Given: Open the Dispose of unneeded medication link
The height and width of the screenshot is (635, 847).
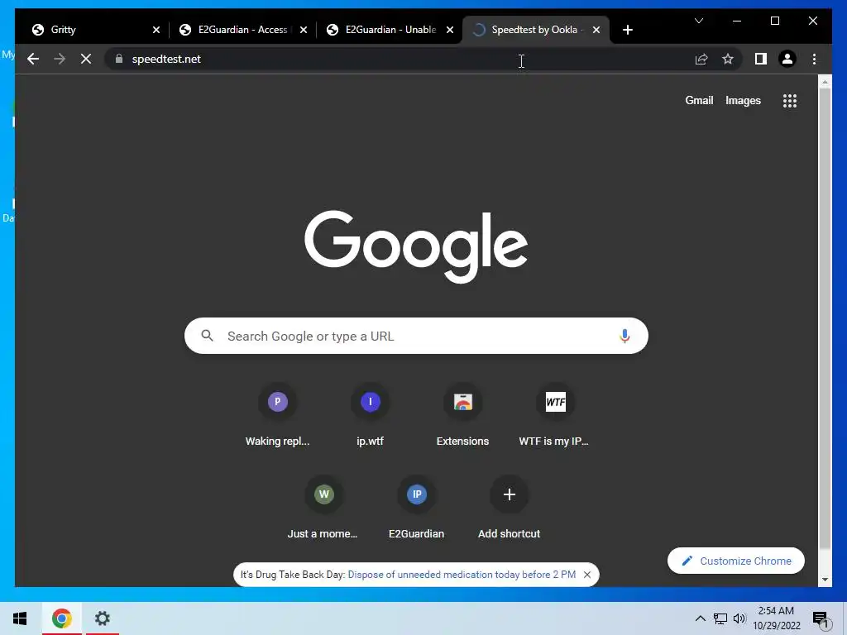Looking at the screenshot, I should coord(462,575).
